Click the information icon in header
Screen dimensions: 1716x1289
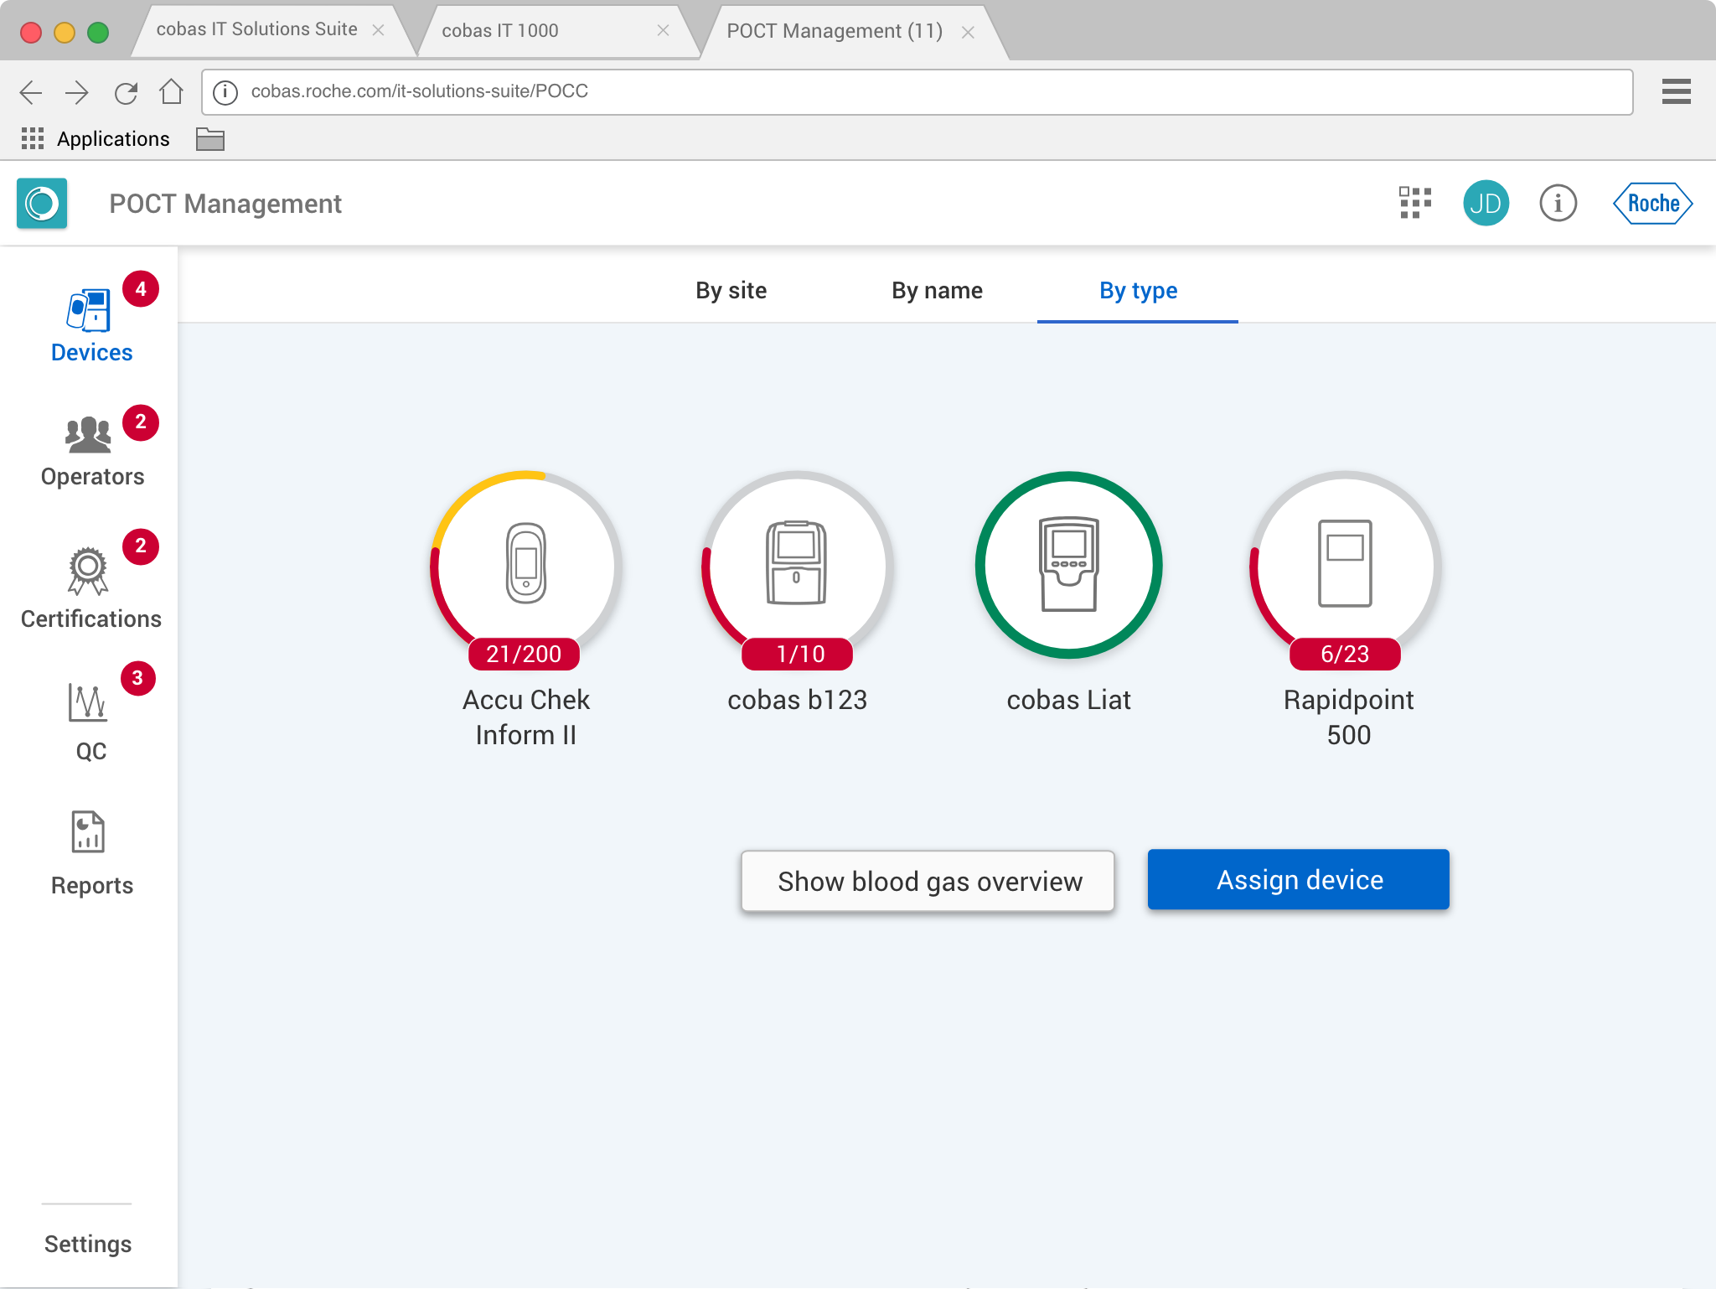pyautogui.click(x=1558, y=203)
